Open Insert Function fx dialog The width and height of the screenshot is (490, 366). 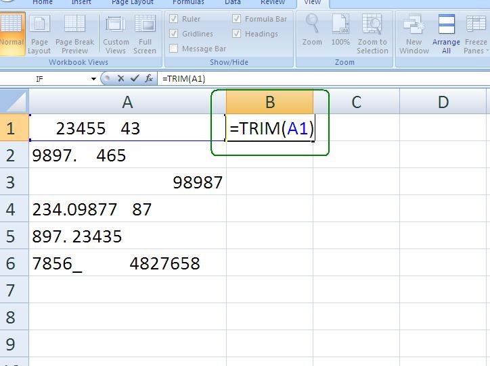[x=149, y=78]
